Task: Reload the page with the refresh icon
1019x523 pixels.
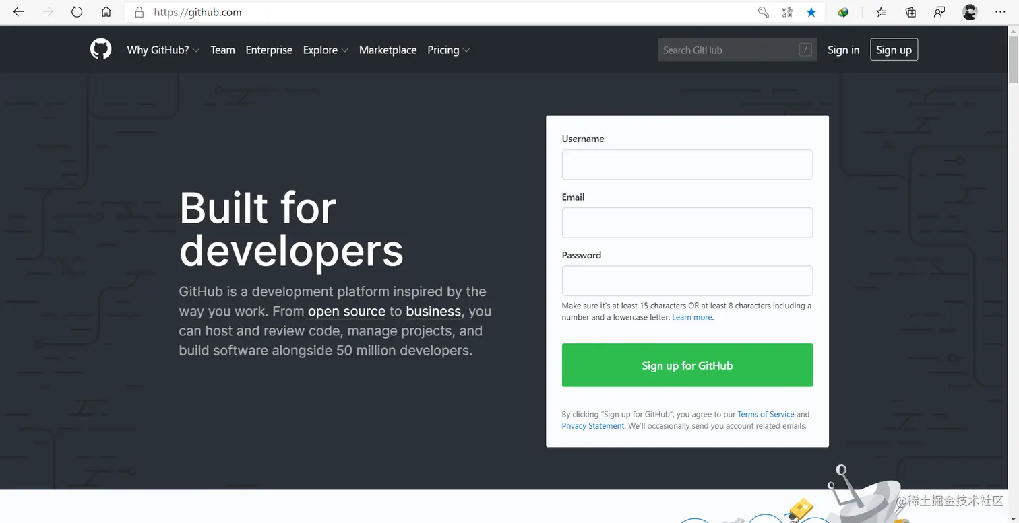Action: 77,12
